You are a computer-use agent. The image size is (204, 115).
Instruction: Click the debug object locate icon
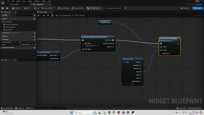[x=125, y=8]
